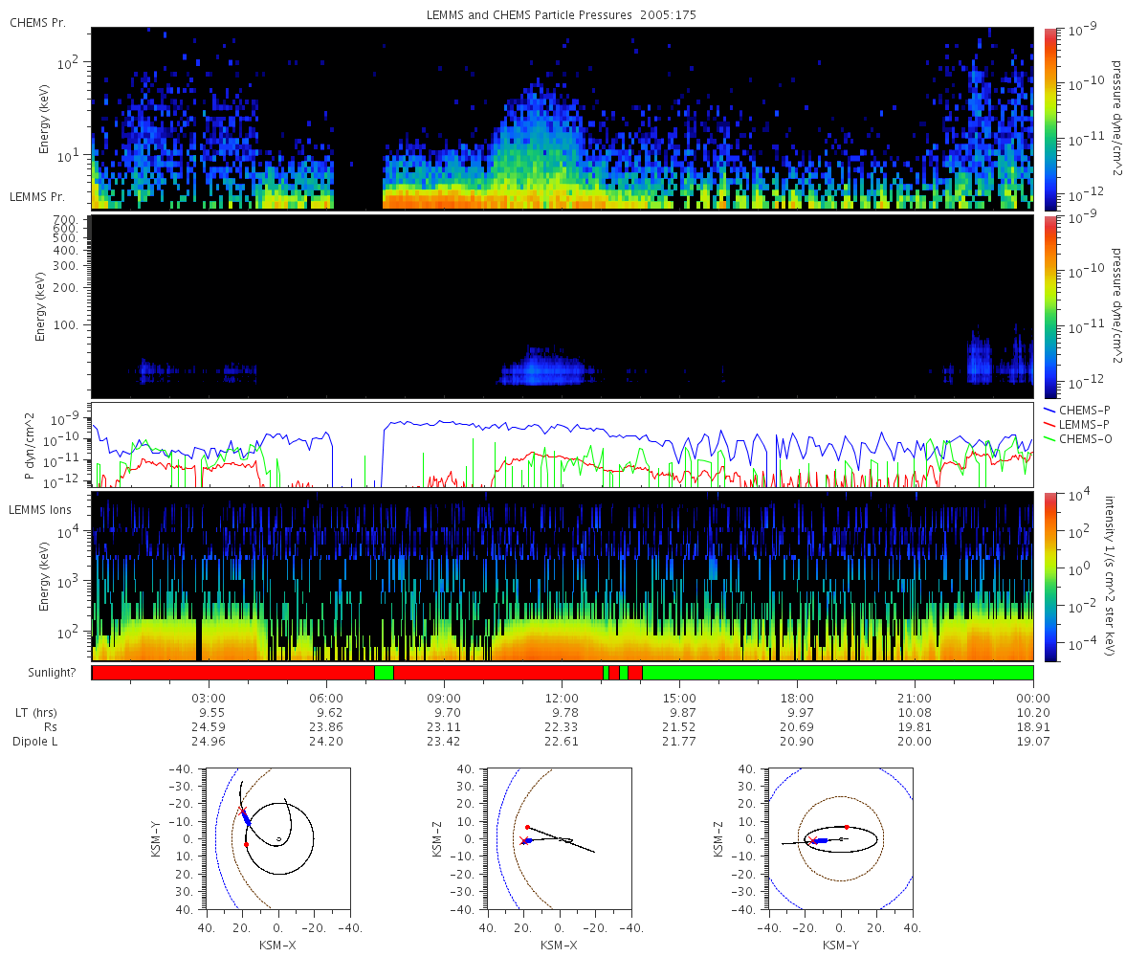Click the LEMMS pressure color bar
Screen dimensions: 1148x957
click(1049, 306)
